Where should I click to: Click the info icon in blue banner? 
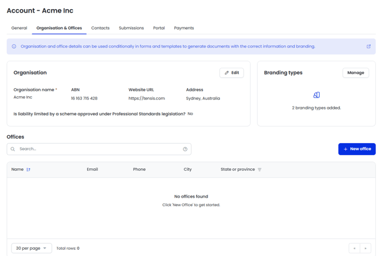14,46
